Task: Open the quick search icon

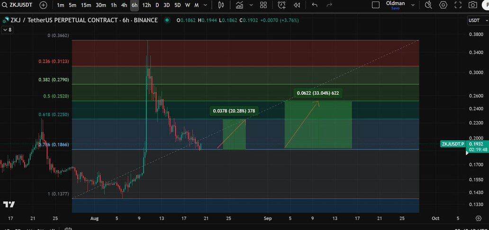Action: click(x=428, y=5)
